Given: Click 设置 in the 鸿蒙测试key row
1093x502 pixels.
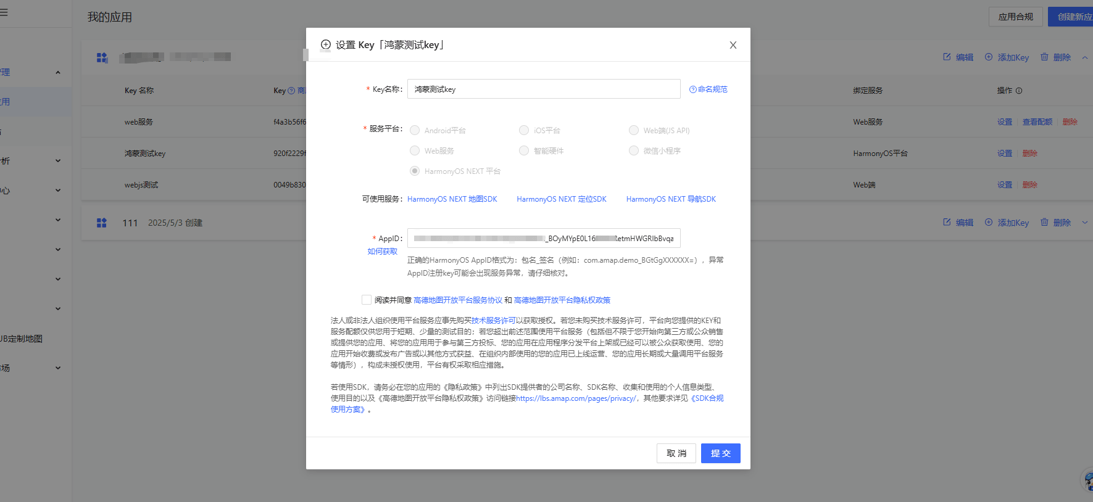Looking at the screenshot, I should pyautogui.click(x=1005, y=154).
